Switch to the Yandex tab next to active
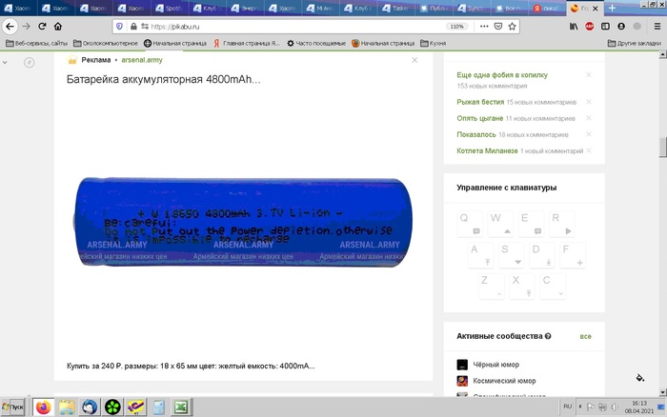 tap(547, 8)
